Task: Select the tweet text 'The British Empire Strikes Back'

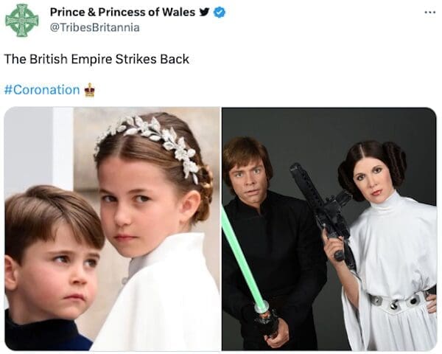Action: (x=97, y=59)
